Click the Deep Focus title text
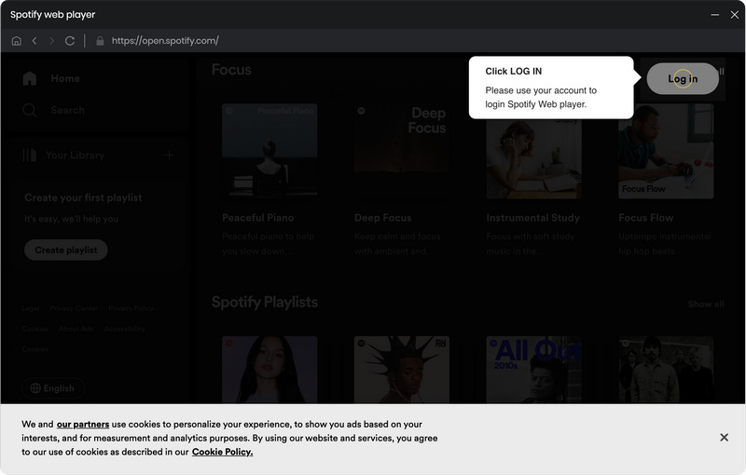Screen dimensions: 746x475 pos(383,218)
